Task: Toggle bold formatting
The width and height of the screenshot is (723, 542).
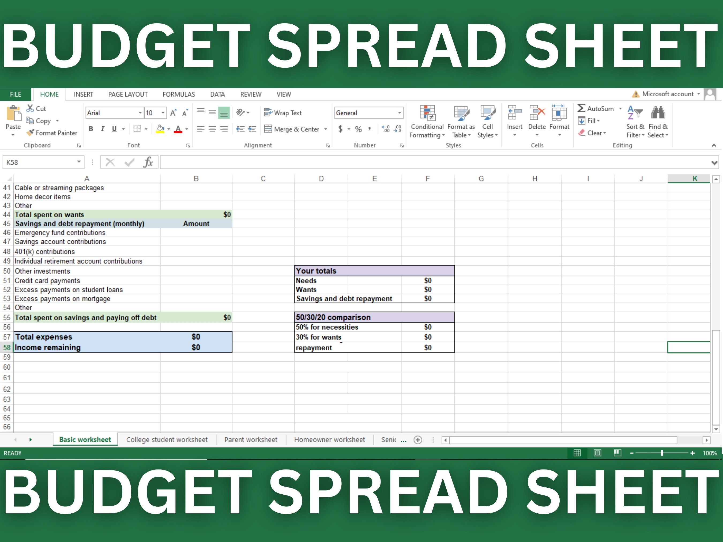Action: point(91,129)
